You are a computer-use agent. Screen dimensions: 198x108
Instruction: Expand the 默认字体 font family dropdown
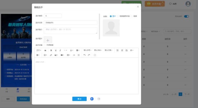point(98,50)
